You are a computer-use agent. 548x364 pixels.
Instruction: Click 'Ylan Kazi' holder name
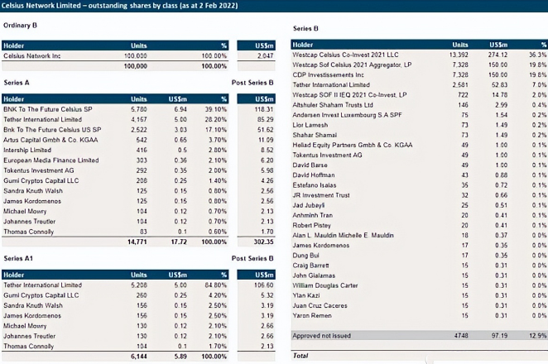coord(305,295)
